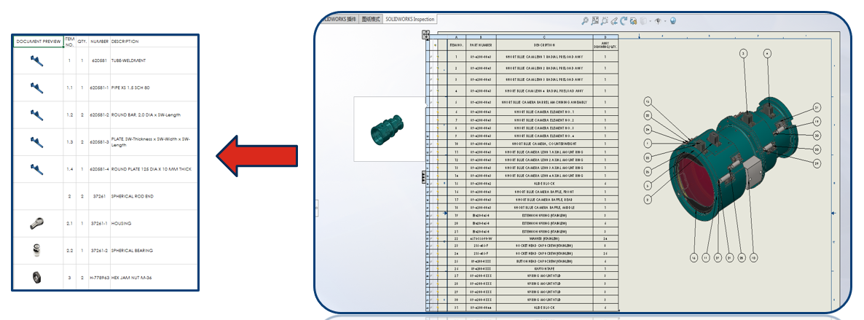
Task: Click the Zoom to Fit magnifier icon
Action: 585,20
